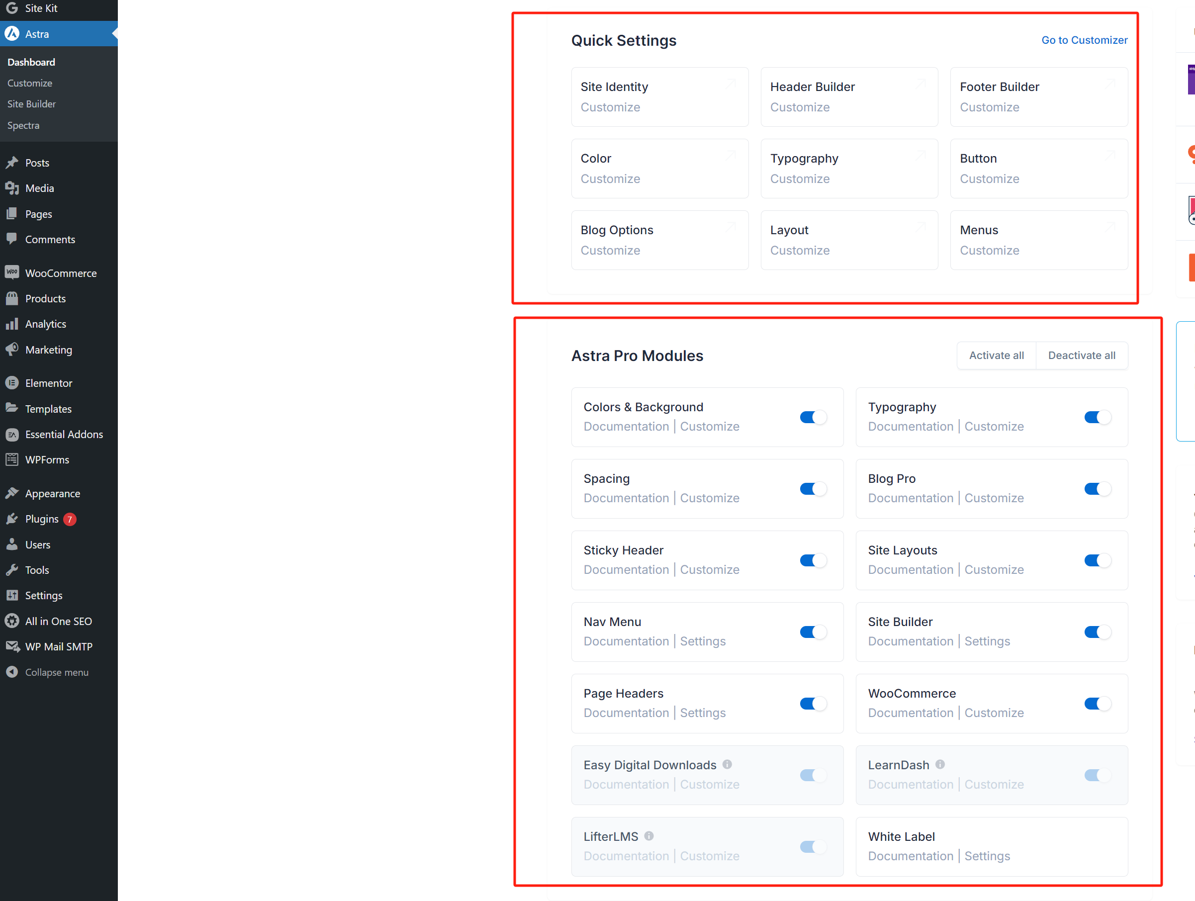Open the Color quick setting card
Viewport: 1195px width, 901px height.
[x=659, y=169]
